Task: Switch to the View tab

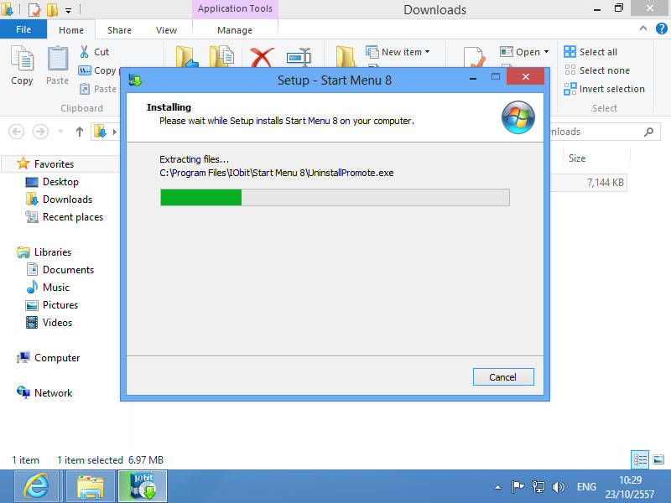Action: coord(166,30)
